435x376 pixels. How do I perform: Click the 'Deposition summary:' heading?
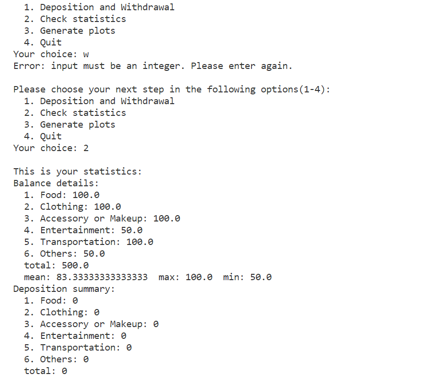click(64, 289)
